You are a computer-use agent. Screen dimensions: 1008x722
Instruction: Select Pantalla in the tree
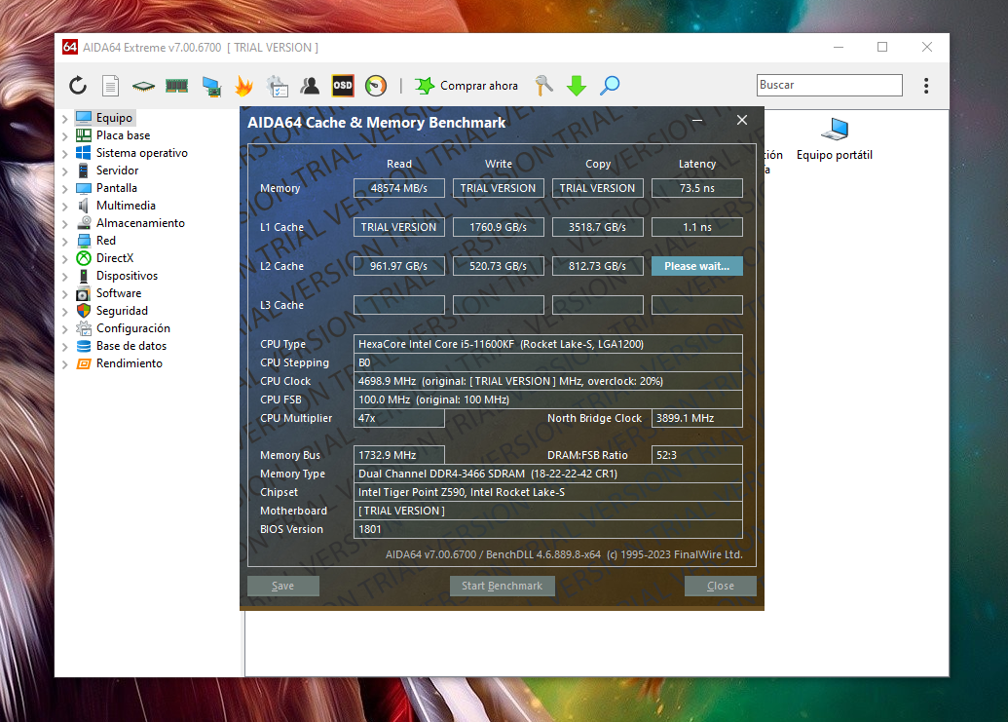click(x=116, y=188)
